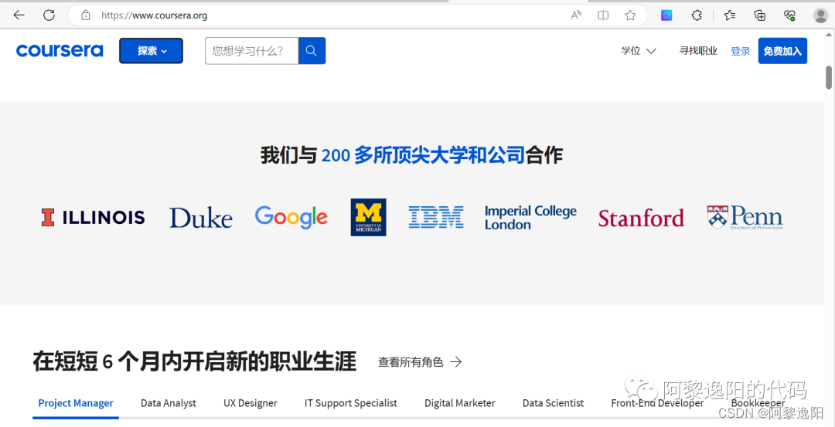
Task: Open immersive reader book icon
Action: [603, 15]
